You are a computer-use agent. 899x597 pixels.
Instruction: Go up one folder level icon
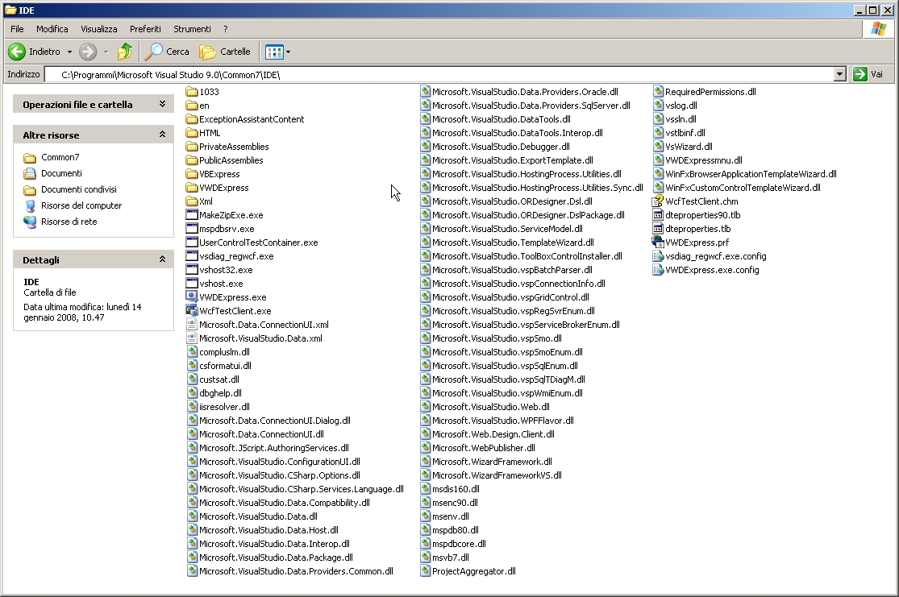coord(124,52)
